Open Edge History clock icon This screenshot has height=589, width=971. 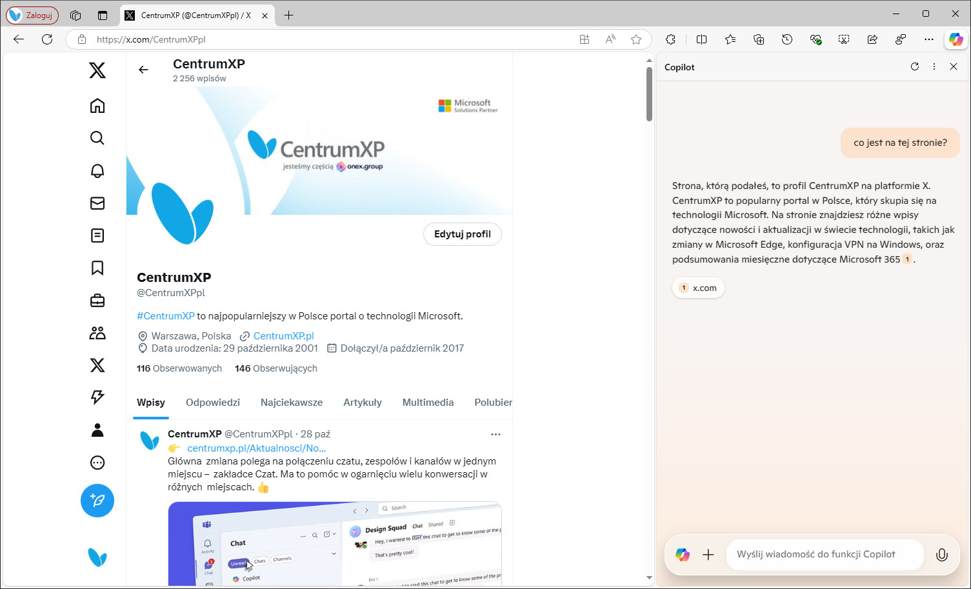click(x=787, y=39)
